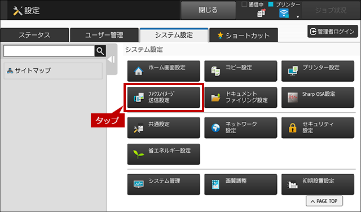Switch to ステータス tab
Viewport: 361px width, 212px height.
point(34,35)
